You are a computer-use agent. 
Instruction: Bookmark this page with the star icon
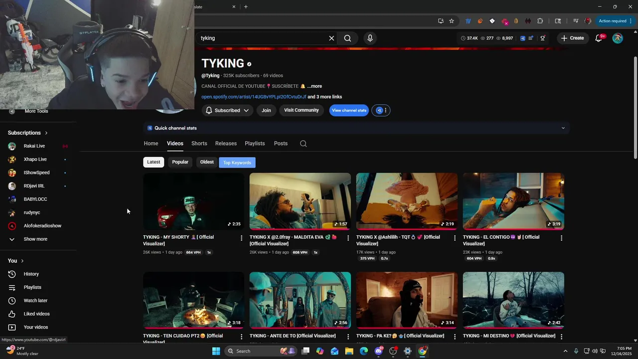tap(452, 21)
